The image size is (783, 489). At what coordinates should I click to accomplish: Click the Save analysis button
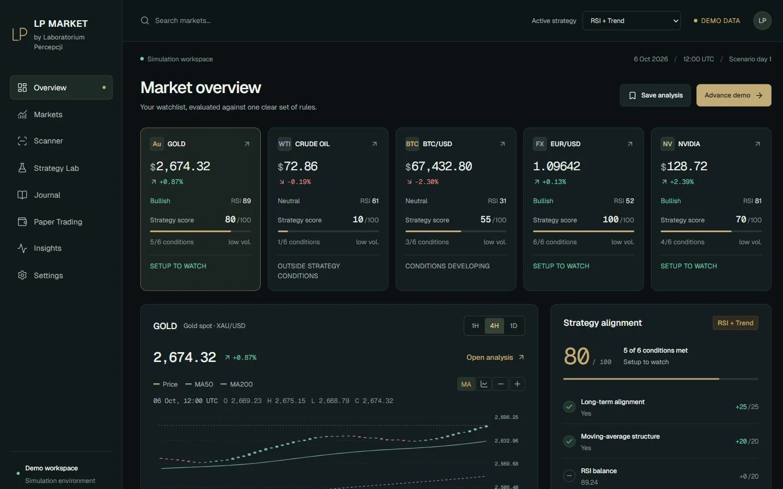[x=655, y=95]
